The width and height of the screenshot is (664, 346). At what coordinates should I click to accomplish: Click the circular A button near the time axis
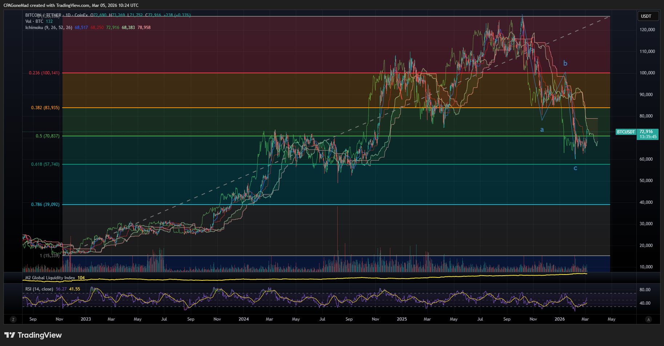(x=648, y=319)
